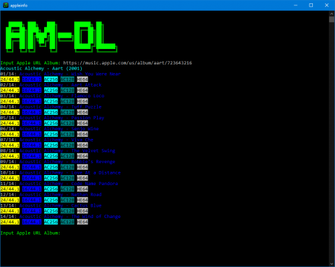Click AC256 badge under Passion Play
The width and height of the screenshot is (335, 267).
click(x=51, y=123)
